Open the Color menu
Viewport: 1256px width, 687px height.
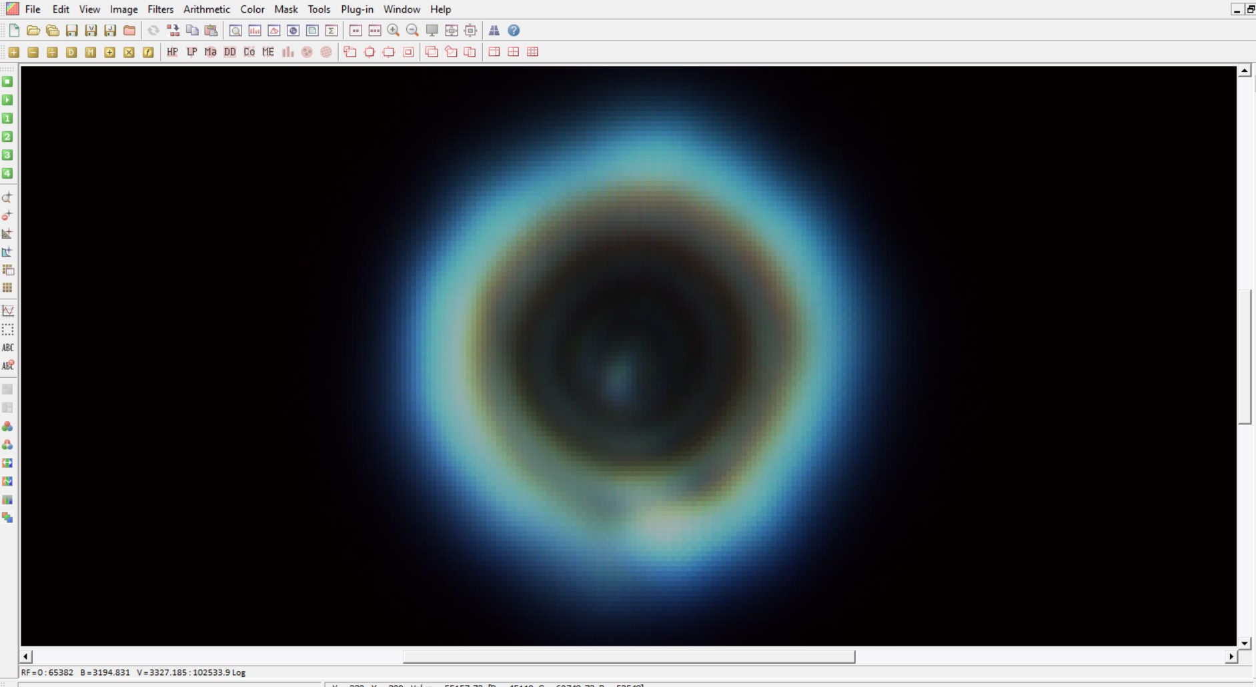(x=252, y=9)
